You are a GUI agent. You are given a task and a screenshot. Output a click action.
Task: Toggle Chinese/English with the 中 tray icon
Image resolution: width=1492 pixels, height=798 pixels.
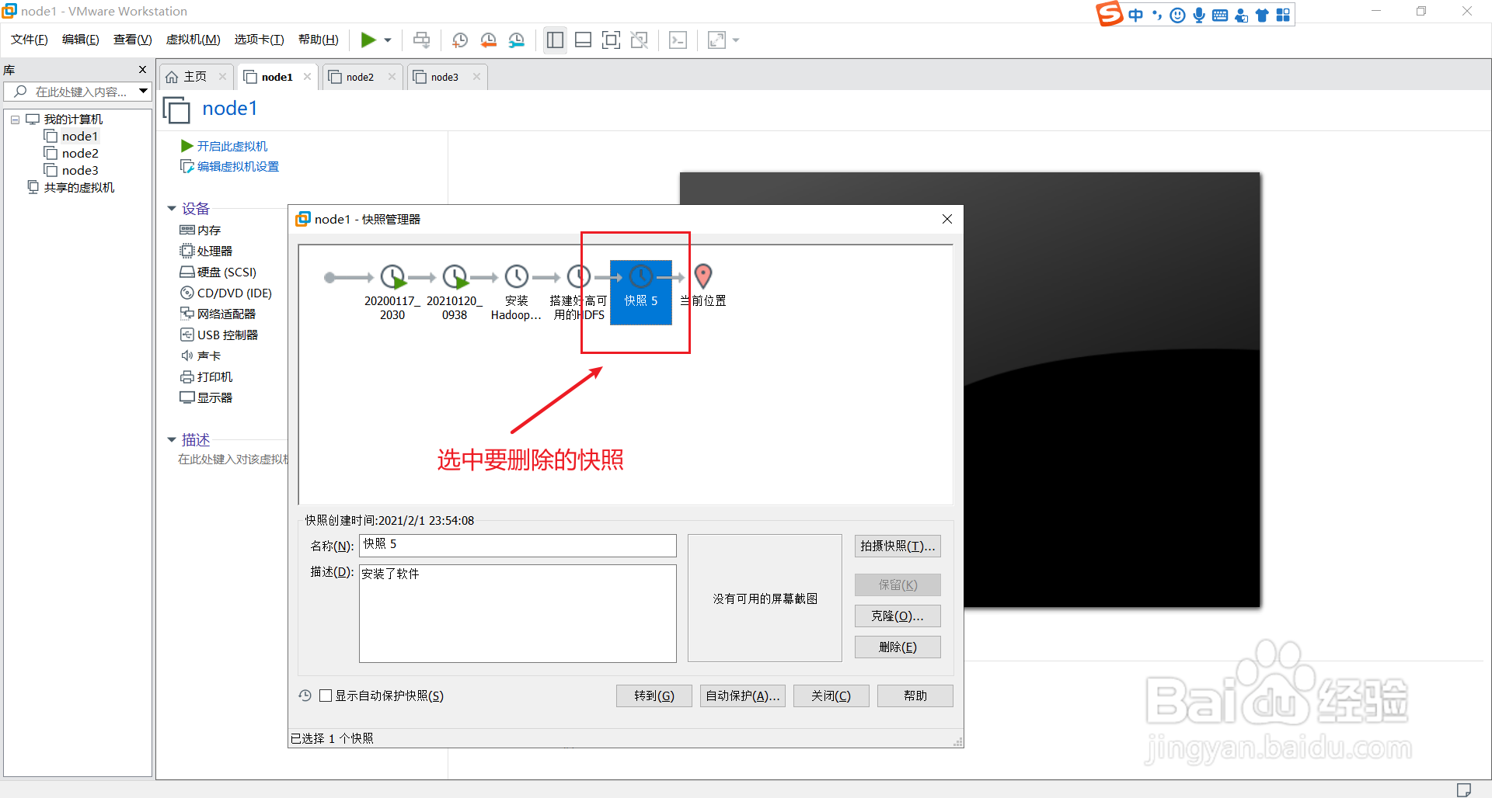(x=1136, y=14)
